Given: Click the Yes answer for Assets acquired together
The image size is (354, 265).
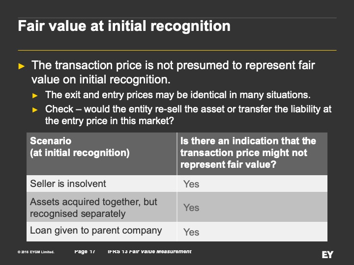Looking at the screenshot, I should (x=191, y=208).
